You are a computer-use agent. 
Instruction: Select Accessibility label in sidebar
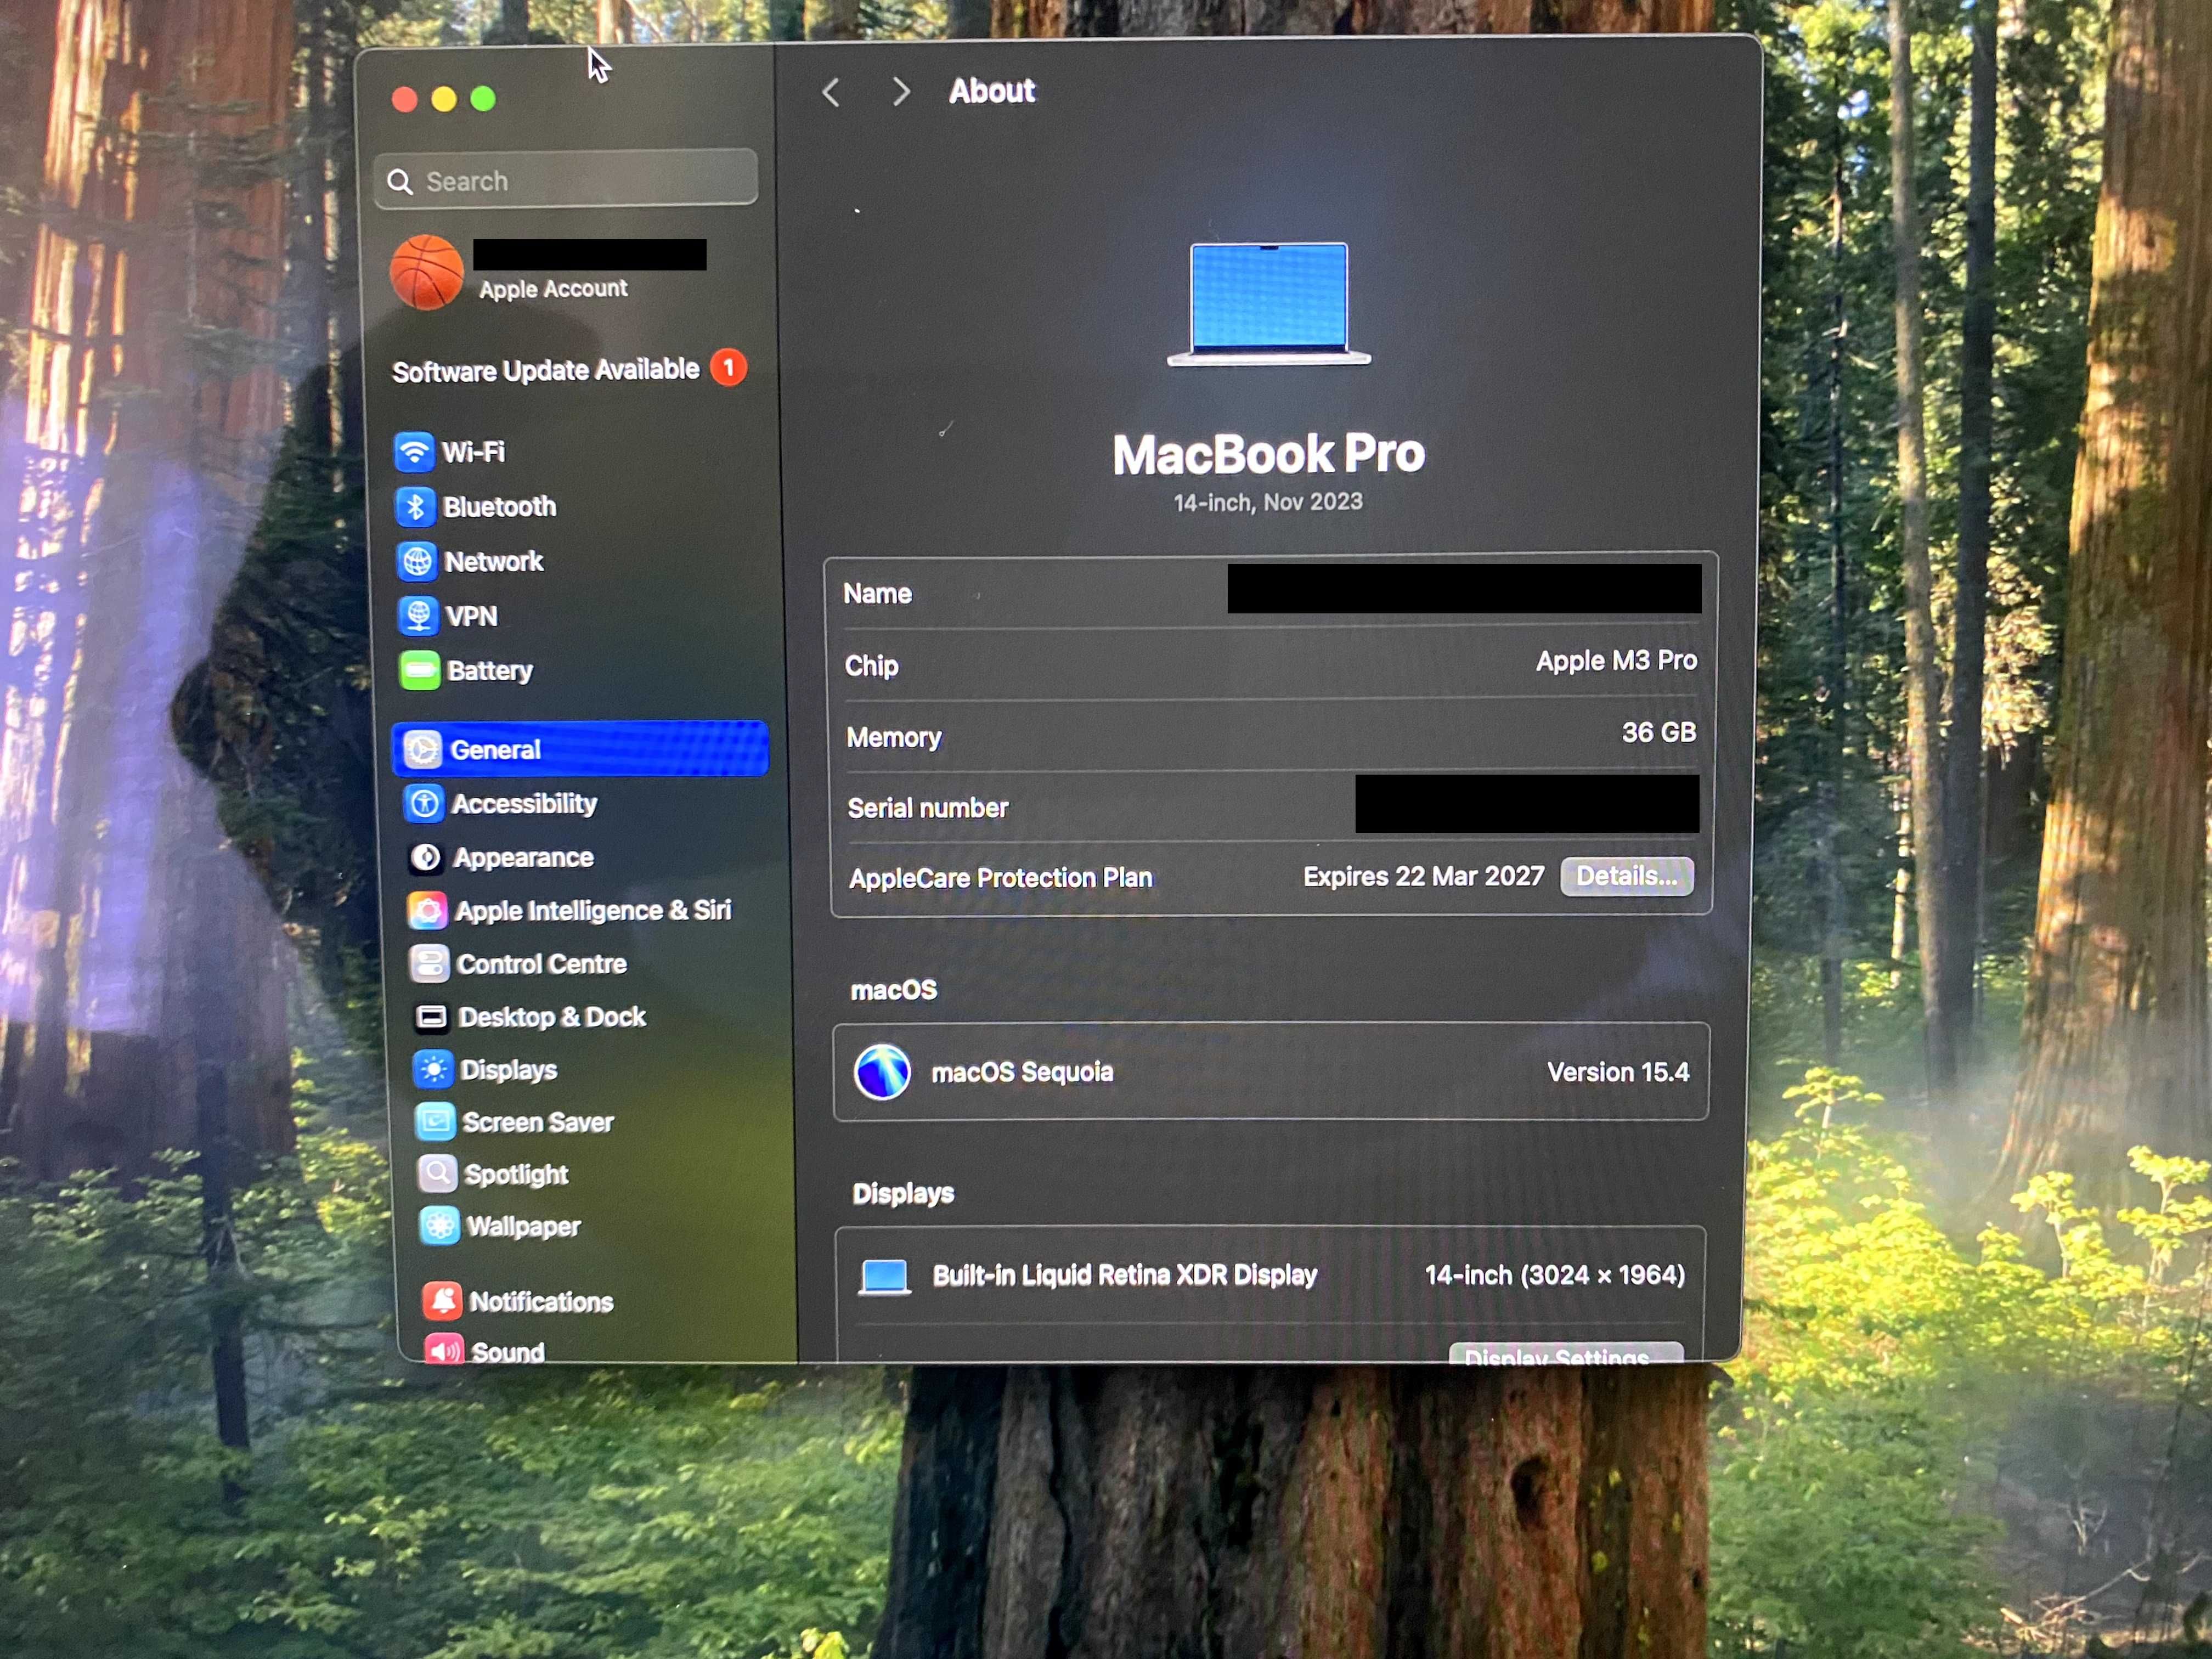pyautogui.click(x=525, y=804)
